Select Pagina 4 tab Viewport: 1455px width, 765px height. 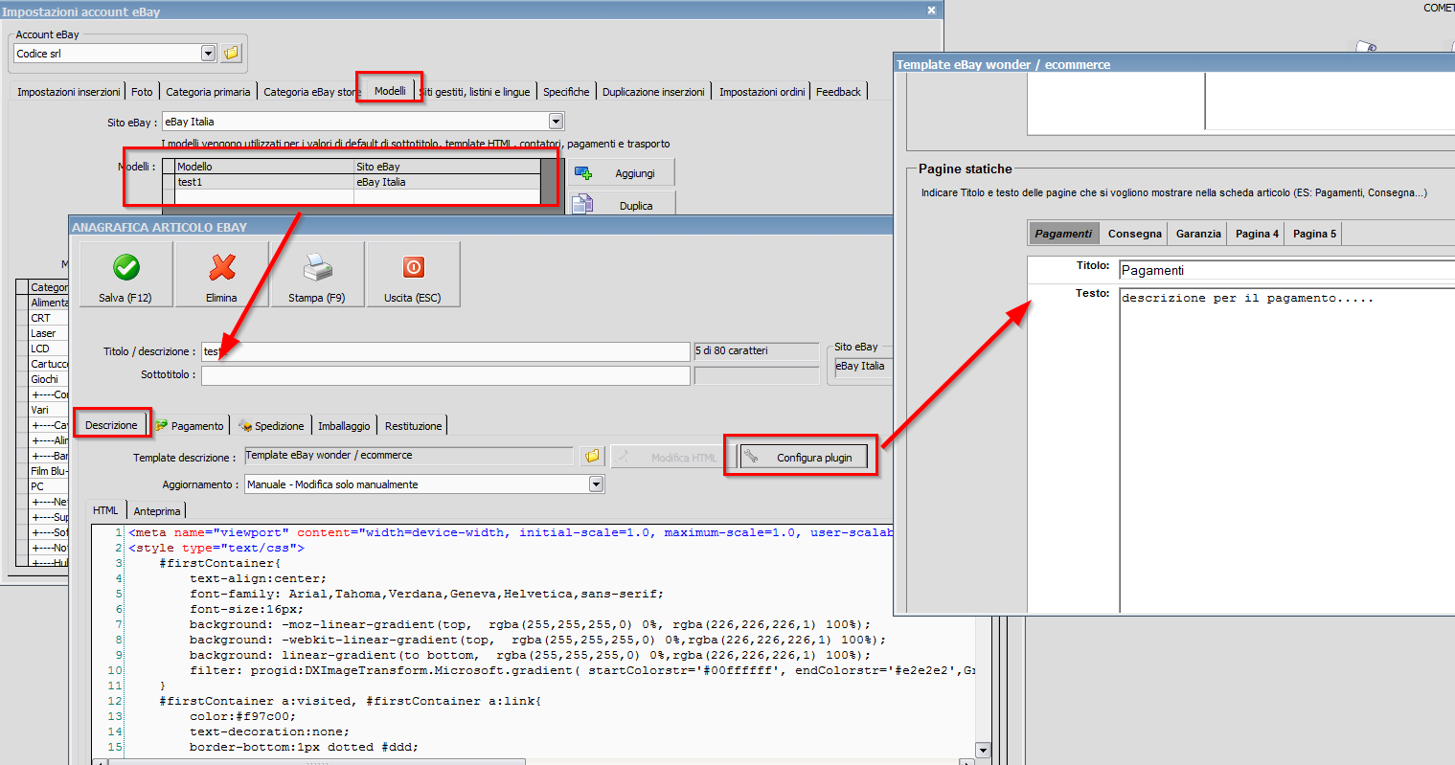tap(1257, 234)
